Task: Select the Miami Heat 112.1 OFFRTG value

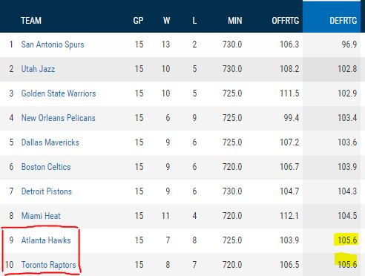Action: point(289,216)
